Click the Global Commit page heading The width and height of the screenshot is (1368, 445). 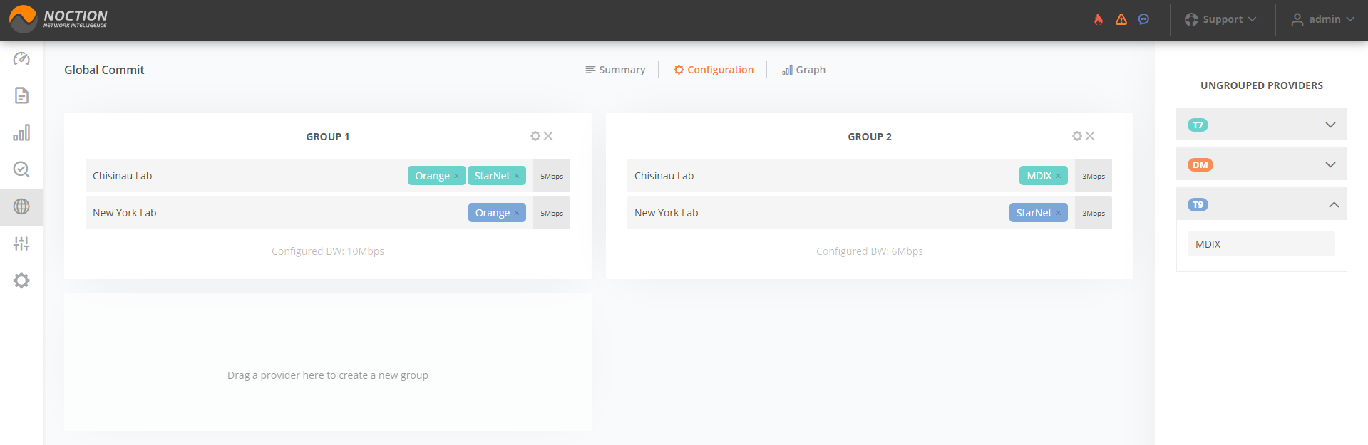click(x=104, y=70)
